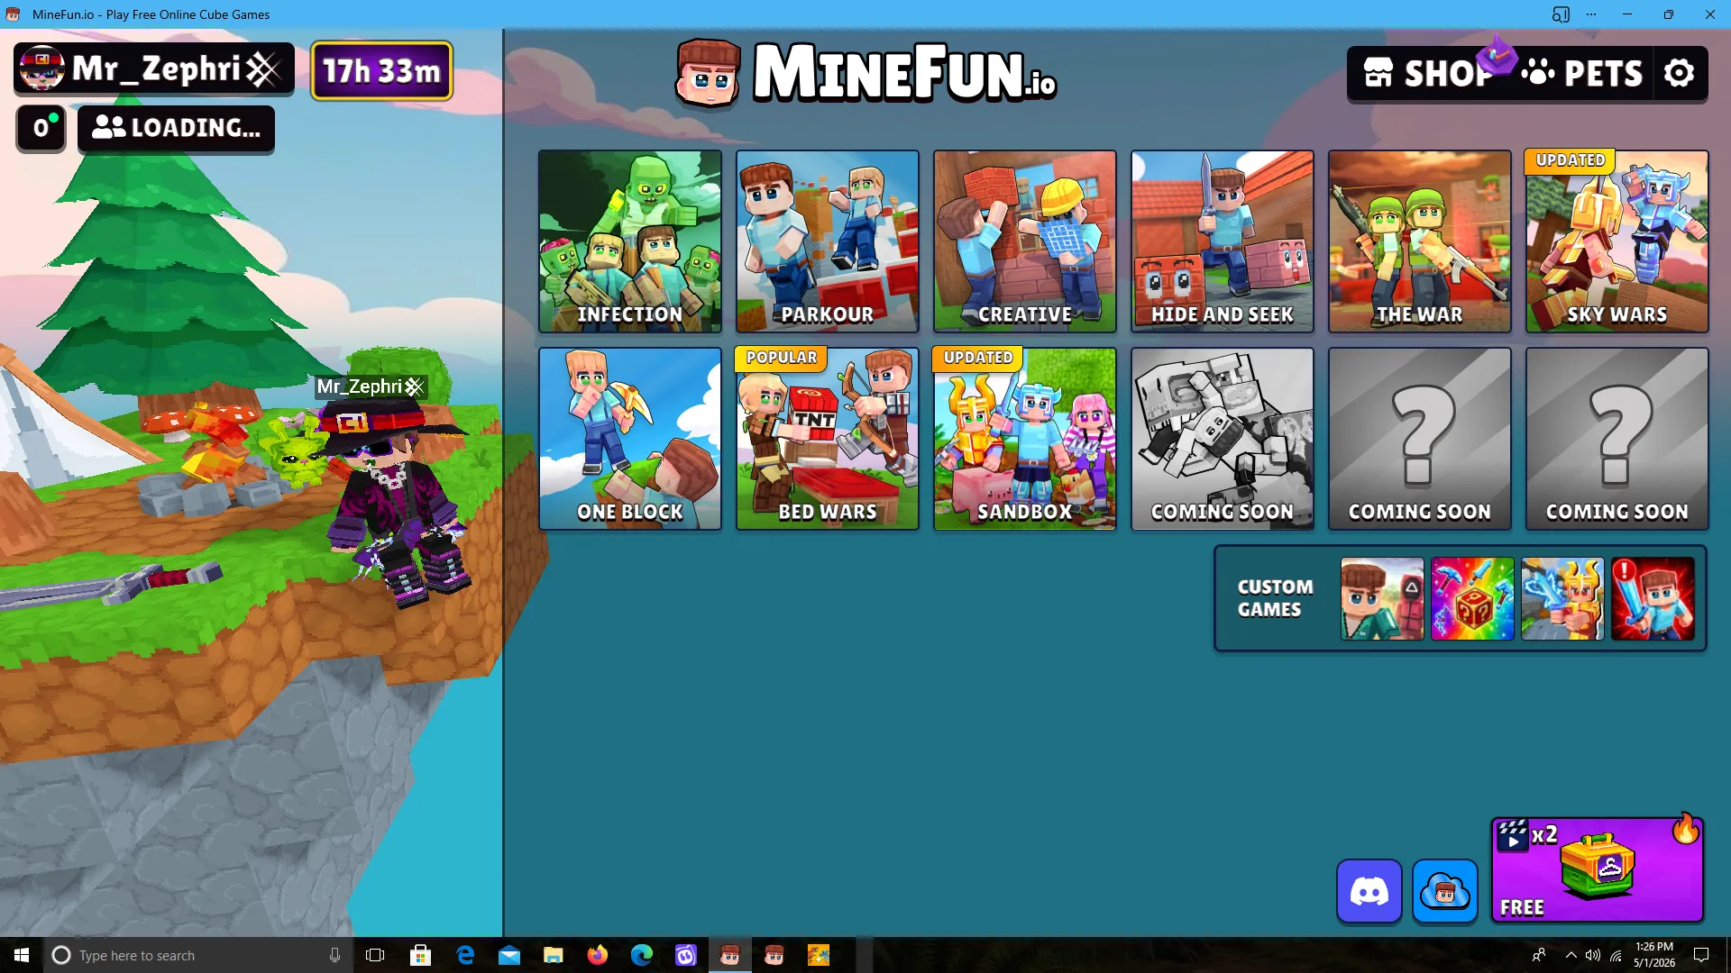Open the settings gear in MineFun
The height and width of the screenshot is (973, 1731).
[1679, 73]
